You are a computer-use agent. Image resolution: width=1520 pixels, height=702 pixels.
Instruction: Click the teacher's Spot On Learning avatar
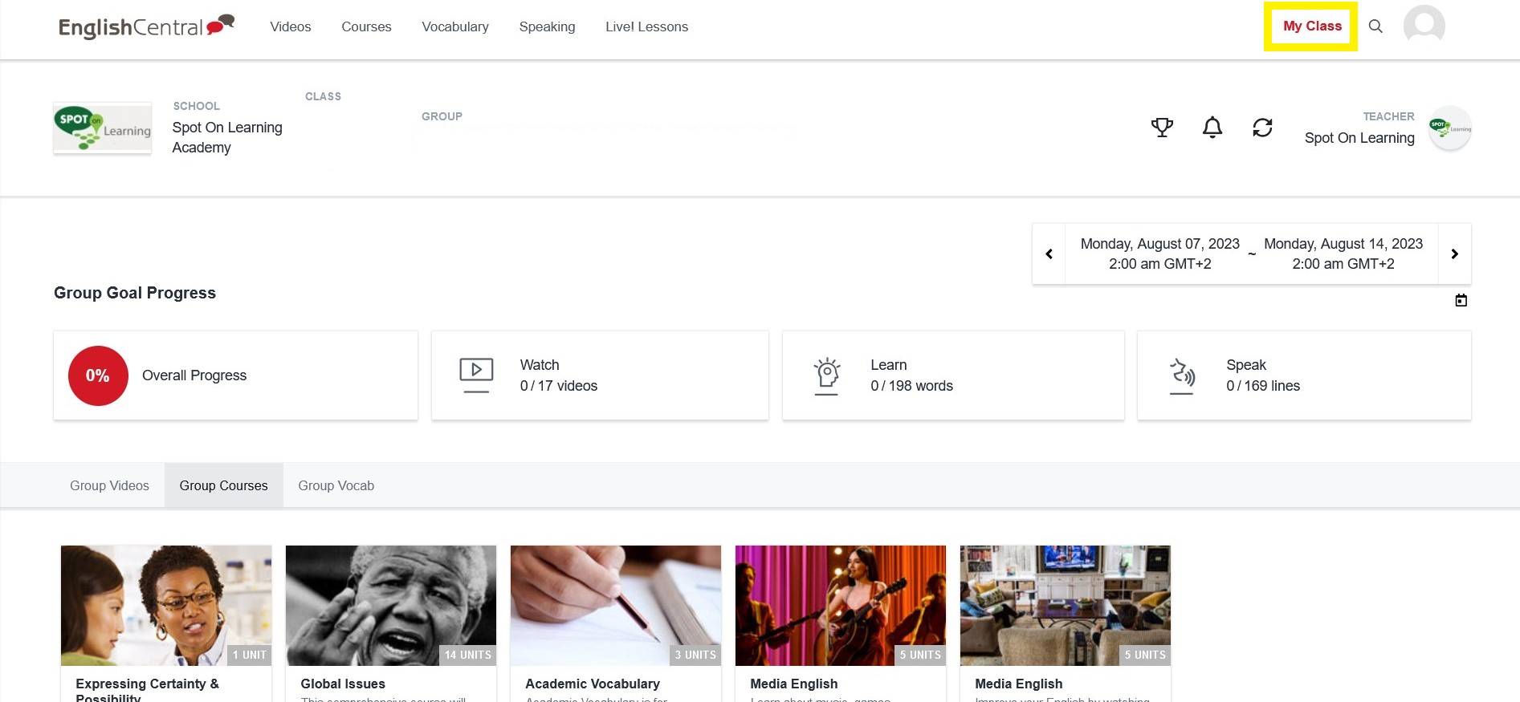[x=1450, y=128]
